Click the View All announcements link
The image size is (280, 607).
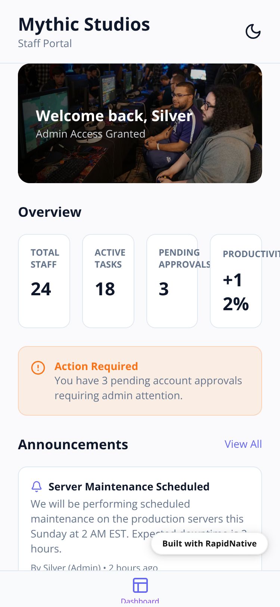pyautogui.click(x=243, y=444)
